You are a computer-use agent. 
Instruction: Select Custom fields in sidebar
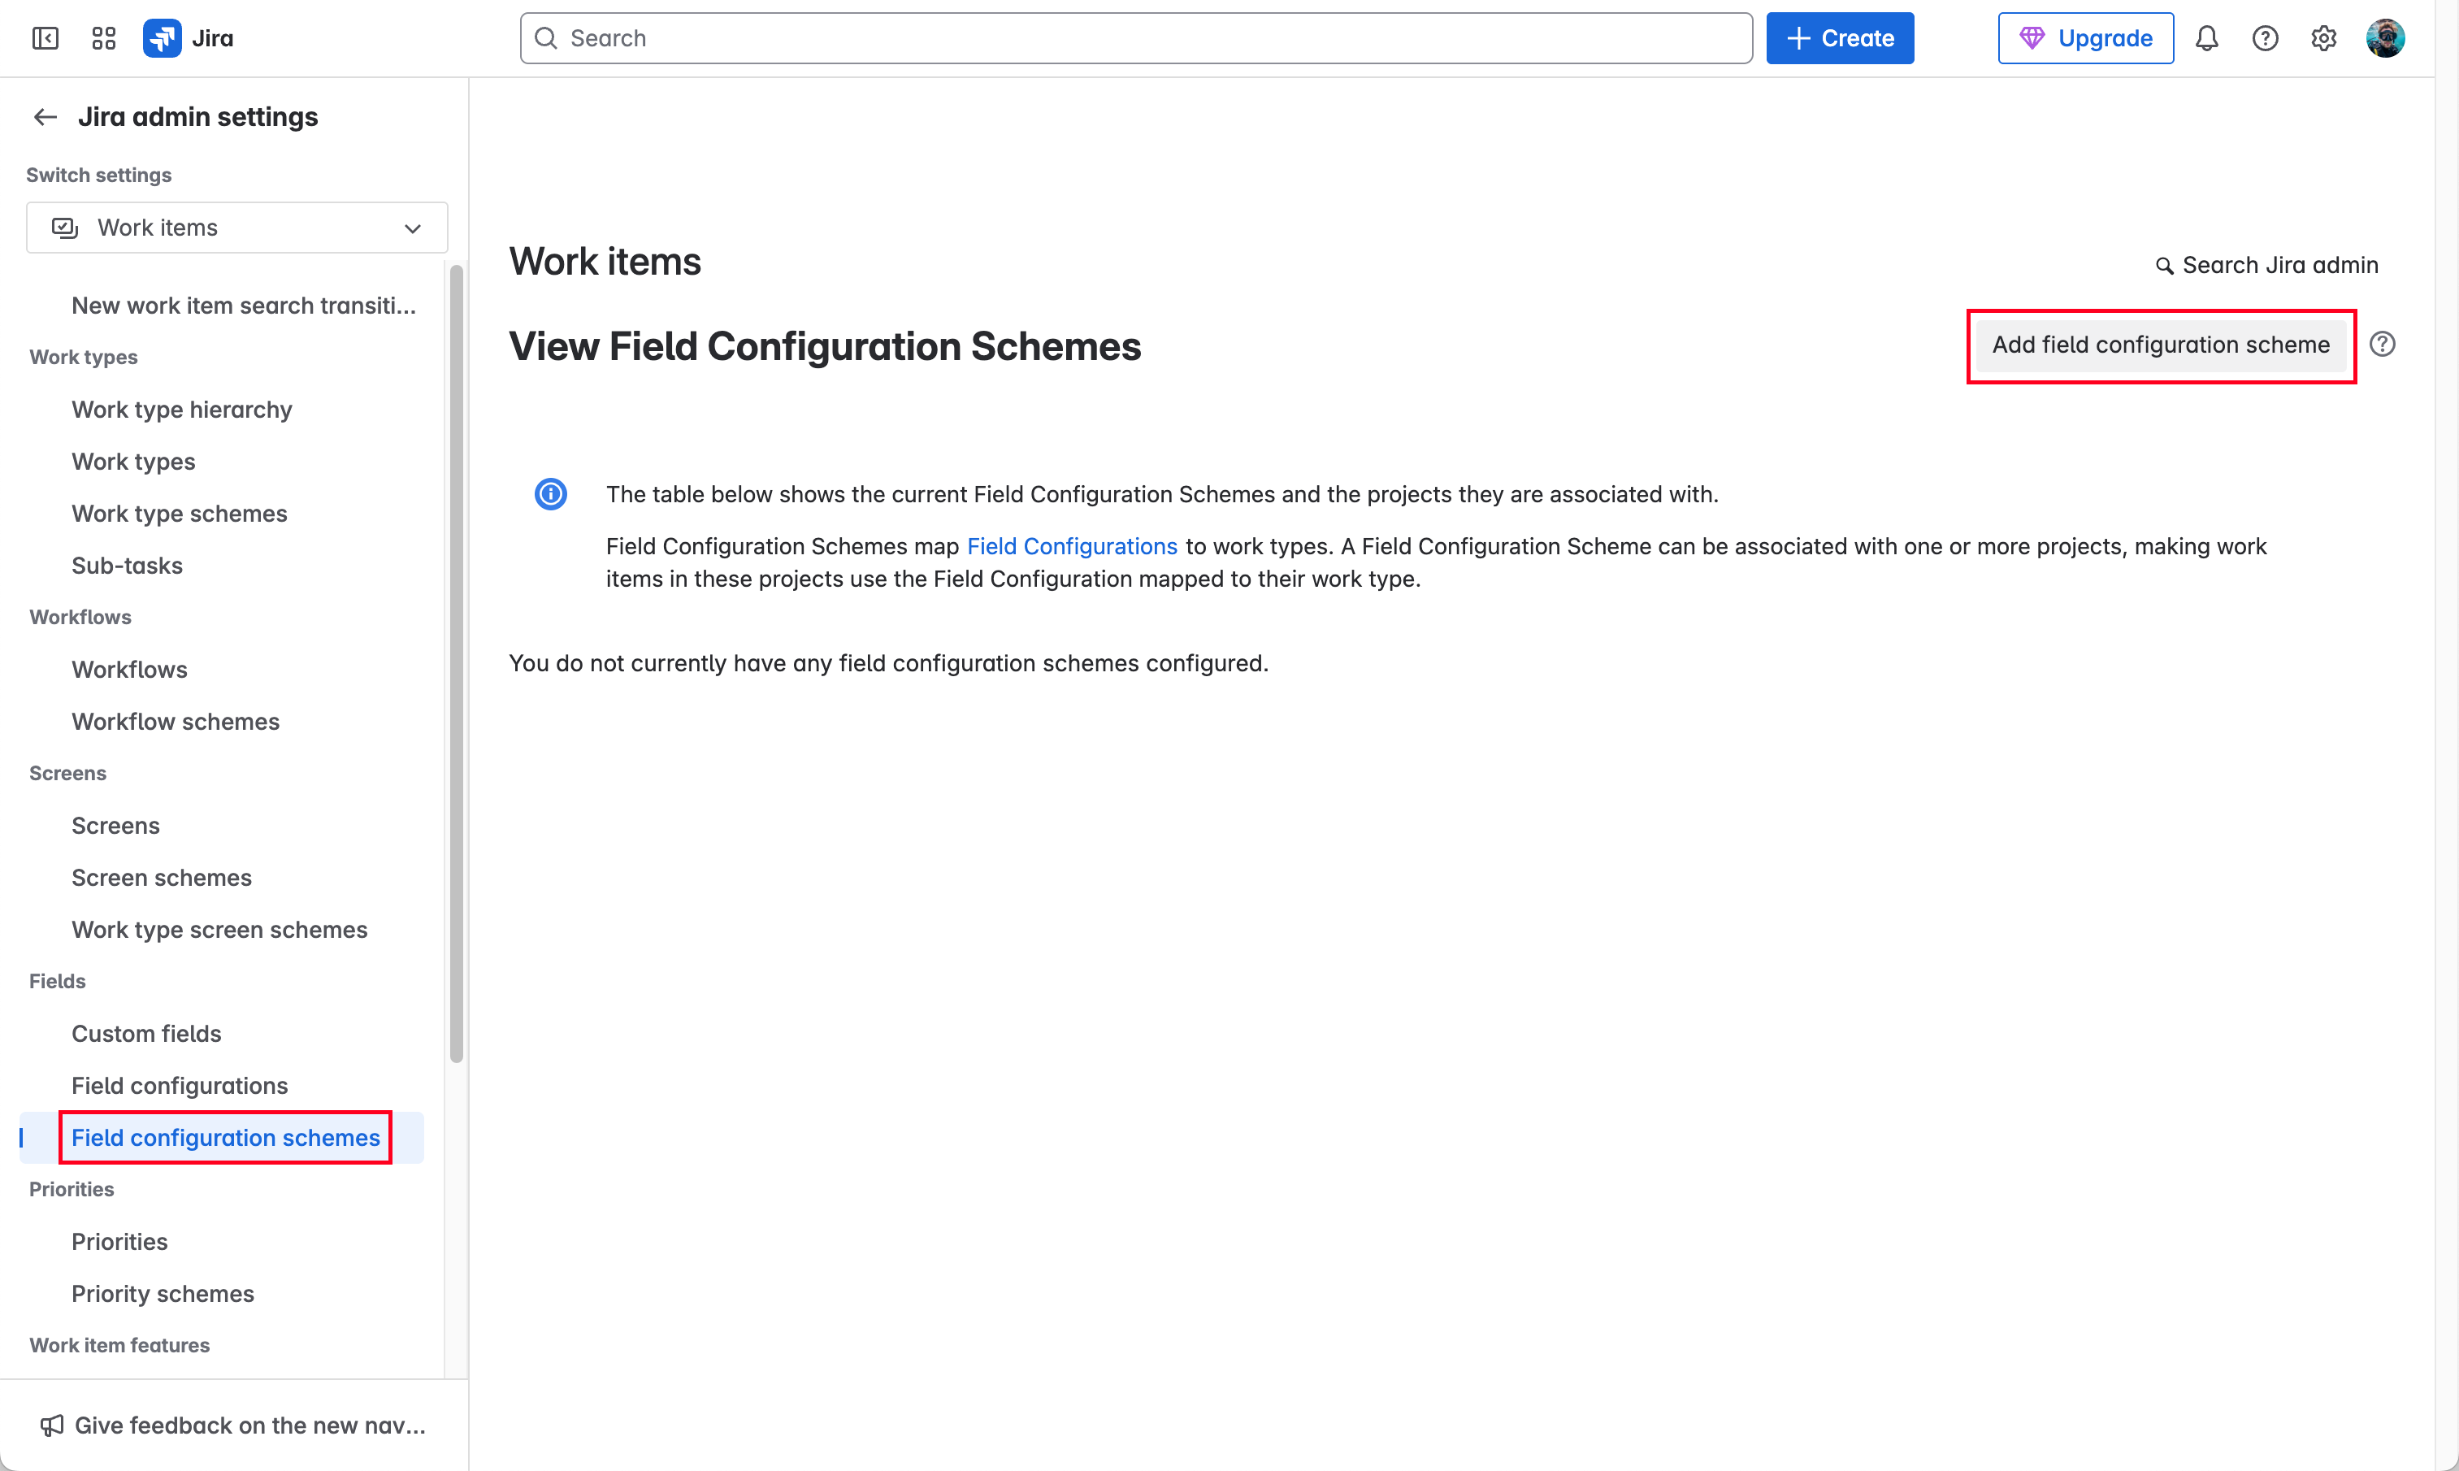click(x=147, y=1034)
